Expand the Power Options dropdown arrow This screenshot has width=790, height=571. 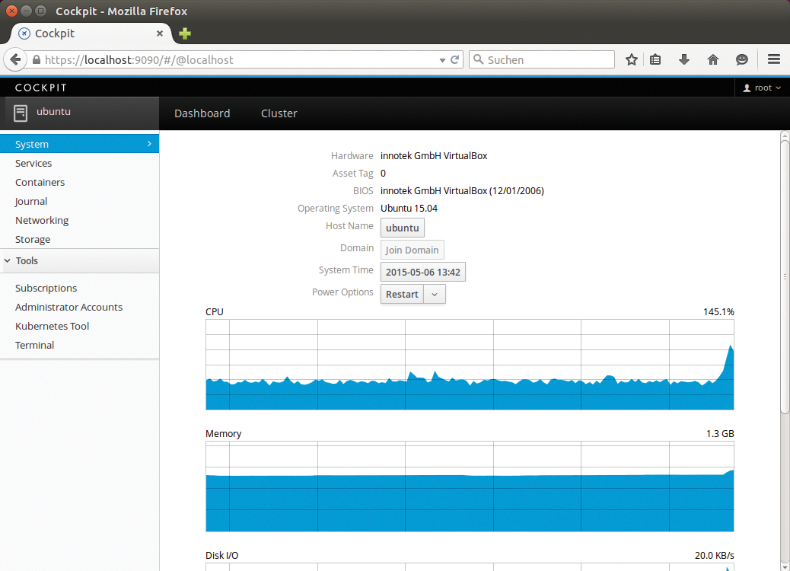click(x=435, y=295)
